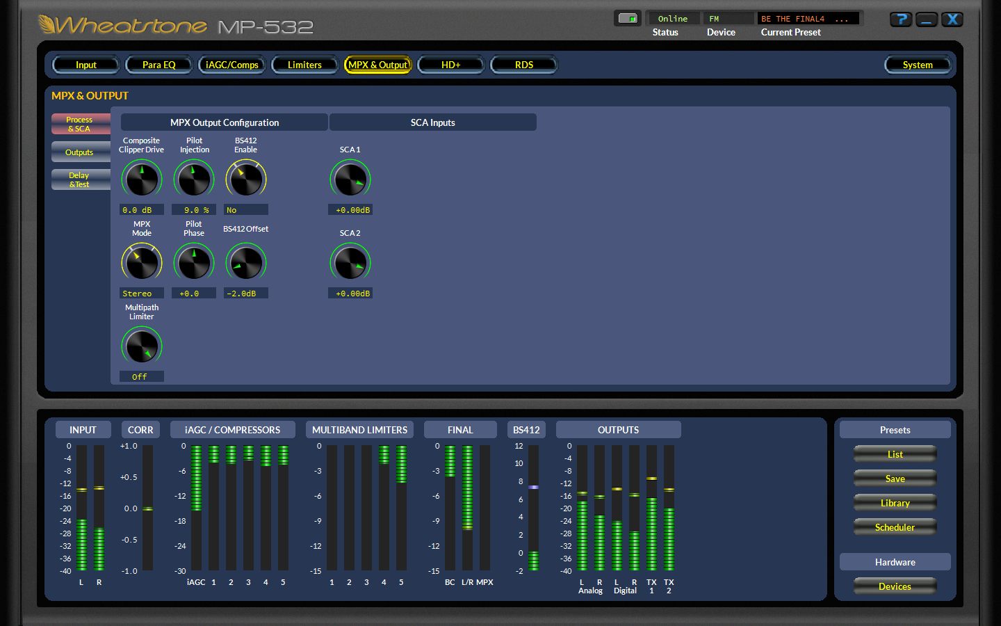This screenshot has width=1001, height=626.
Task: Open the Scheduler button
Action: coord(895,527)
